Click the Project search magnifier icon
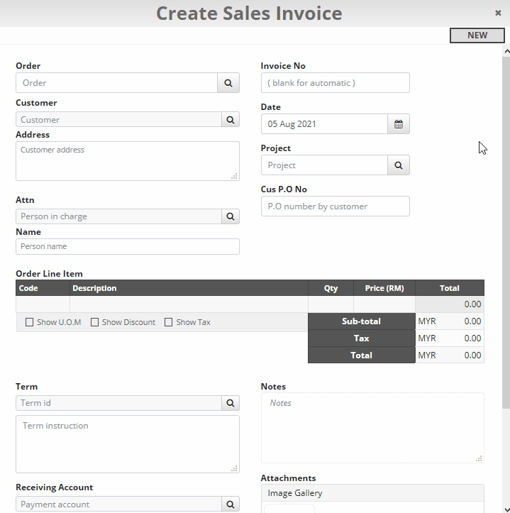The image size is (510, 513). [399, 165]
